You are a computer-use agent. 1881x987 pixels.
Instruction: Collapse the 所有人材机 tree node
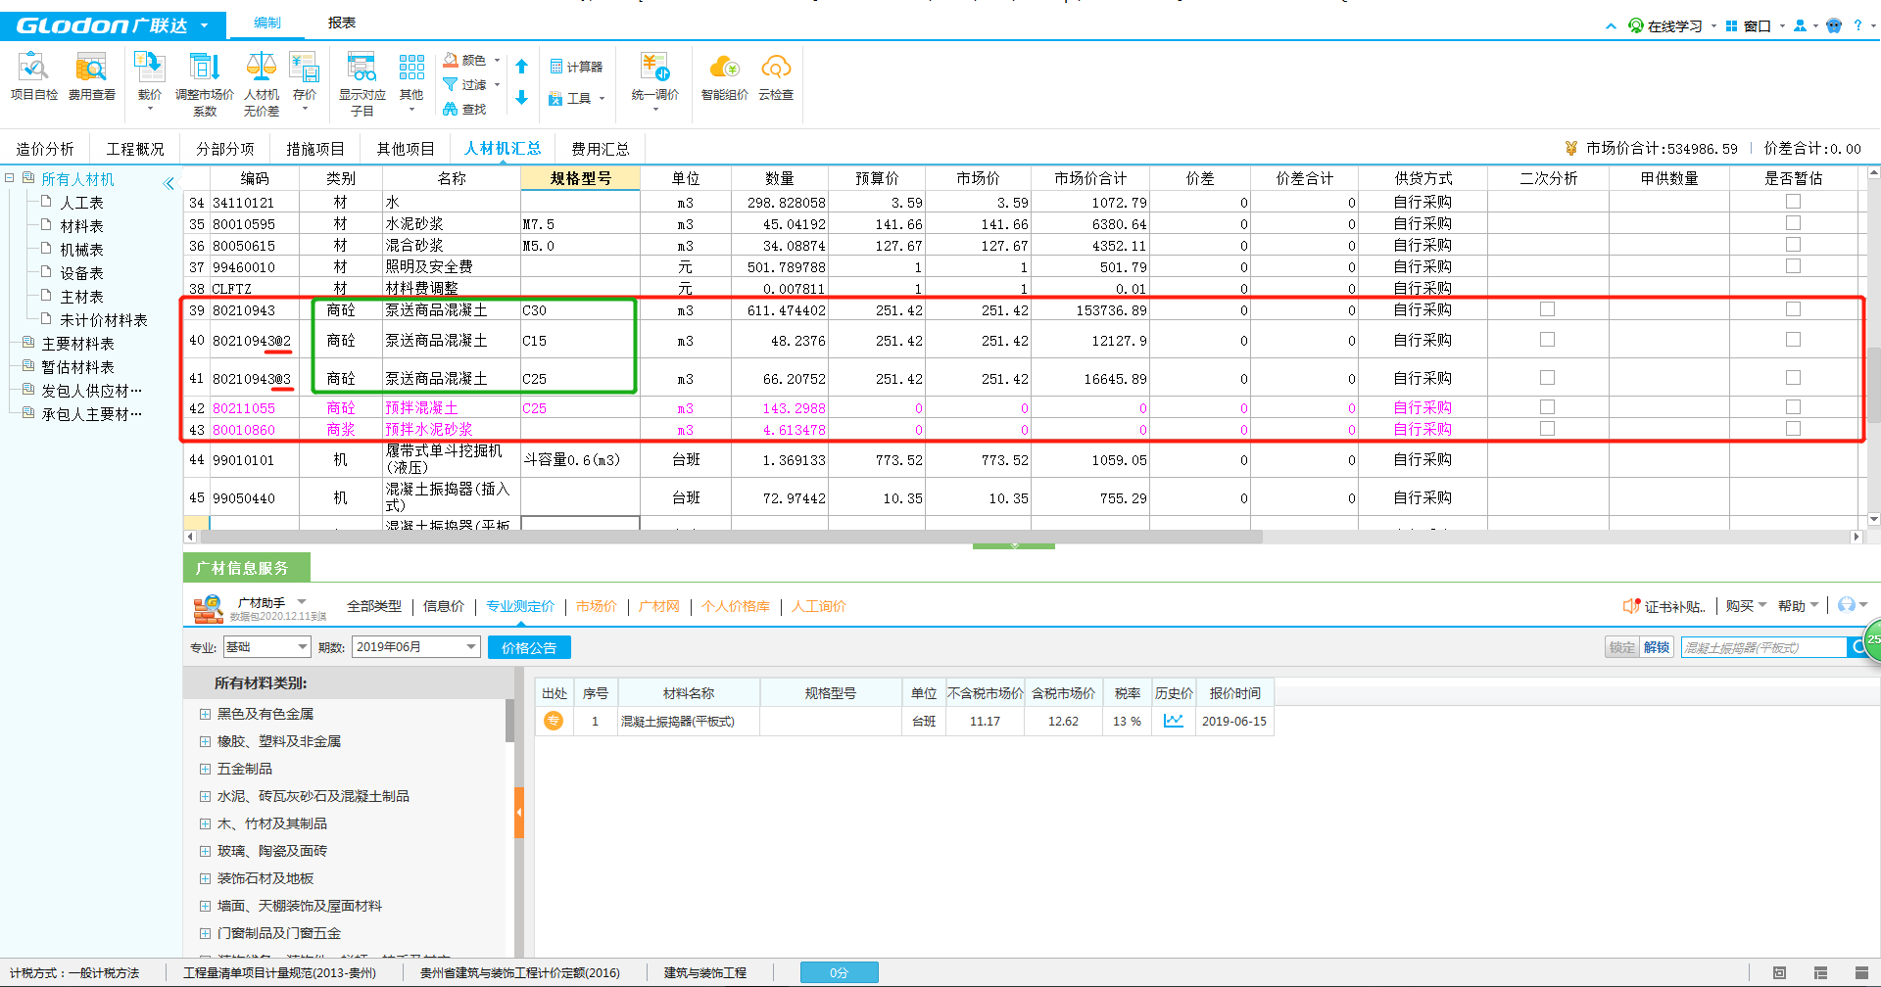click(x=10, y=178)
